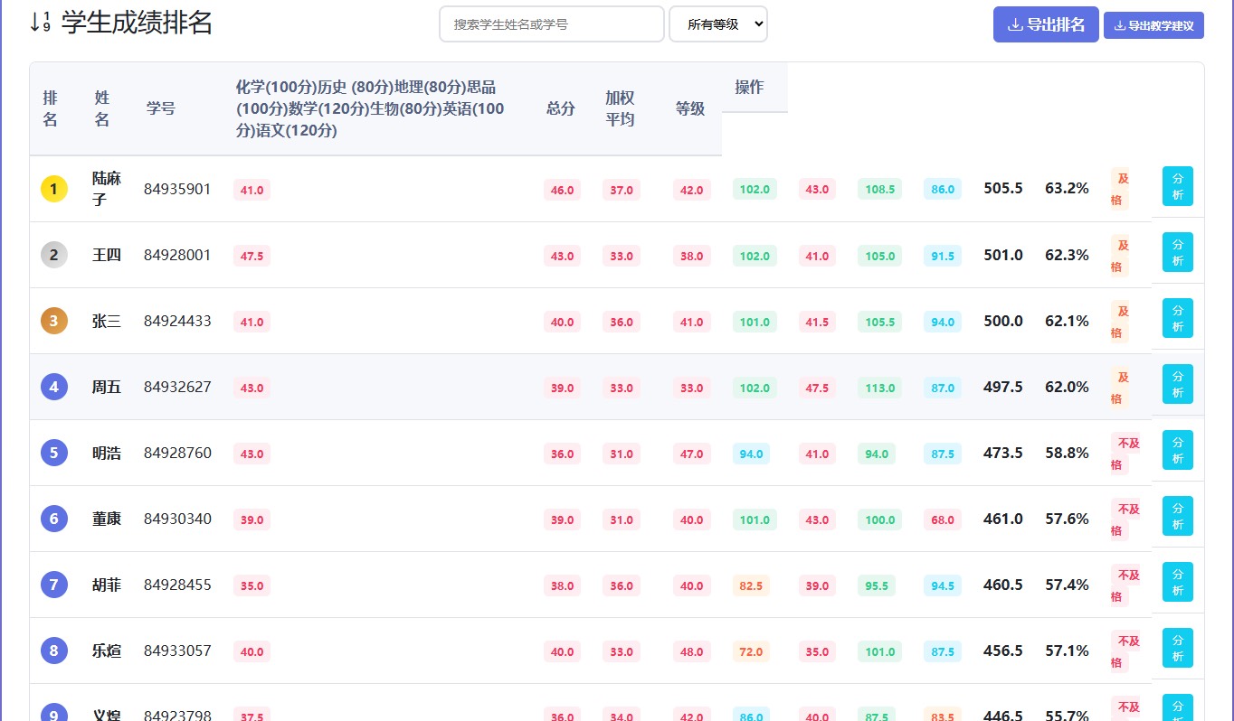The image size is (1234, 721).
Task: Open 分析 for student 王四
Action: (1177, 252)
